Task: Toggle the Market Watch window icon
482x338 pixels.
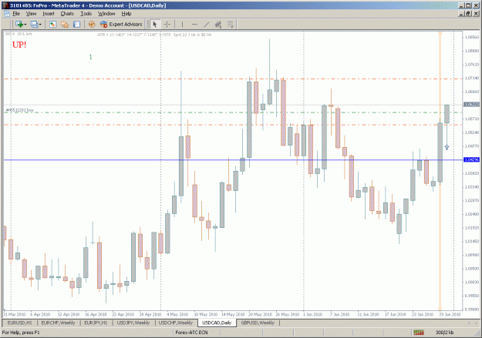Action: point(53,24)
